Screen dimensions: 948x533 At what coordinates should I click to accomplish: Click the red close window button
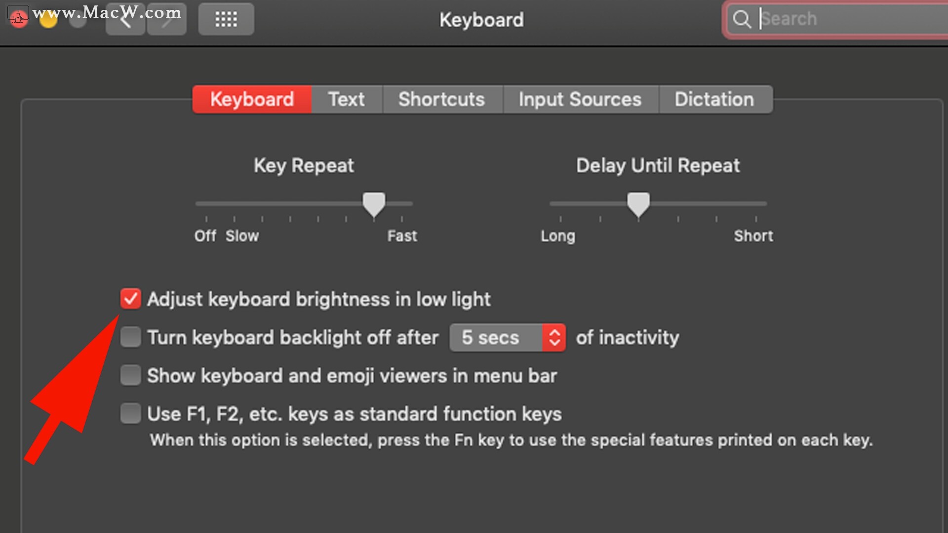[19, 19]
